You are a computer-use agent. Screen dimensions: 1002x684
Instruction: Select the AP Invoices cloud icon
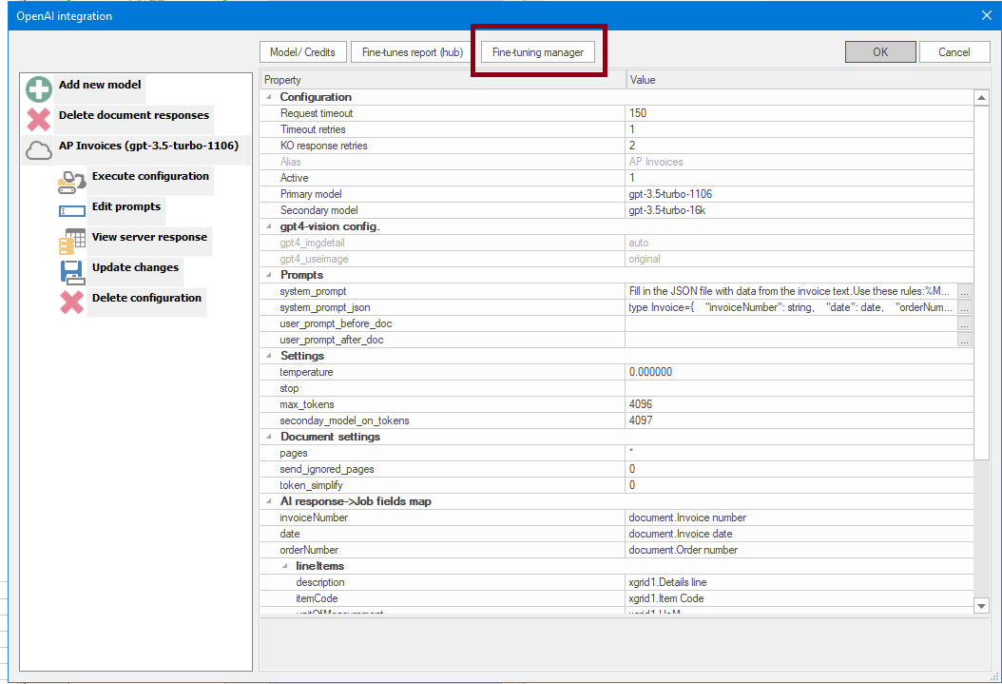click(39, 150)
